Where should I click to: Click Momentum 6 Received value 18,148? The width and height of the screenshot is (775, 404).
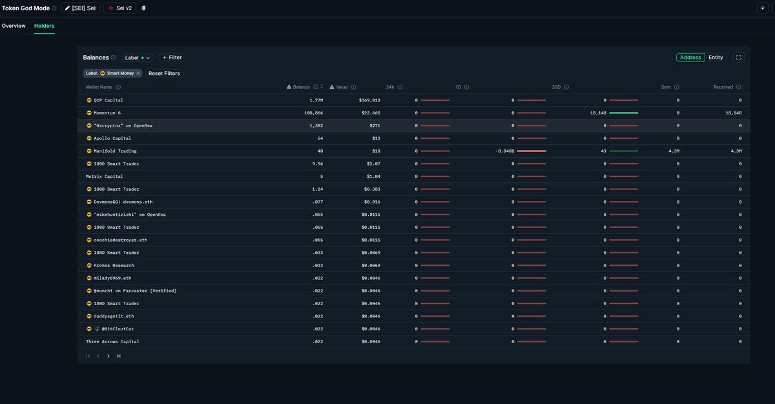[733, 113]
